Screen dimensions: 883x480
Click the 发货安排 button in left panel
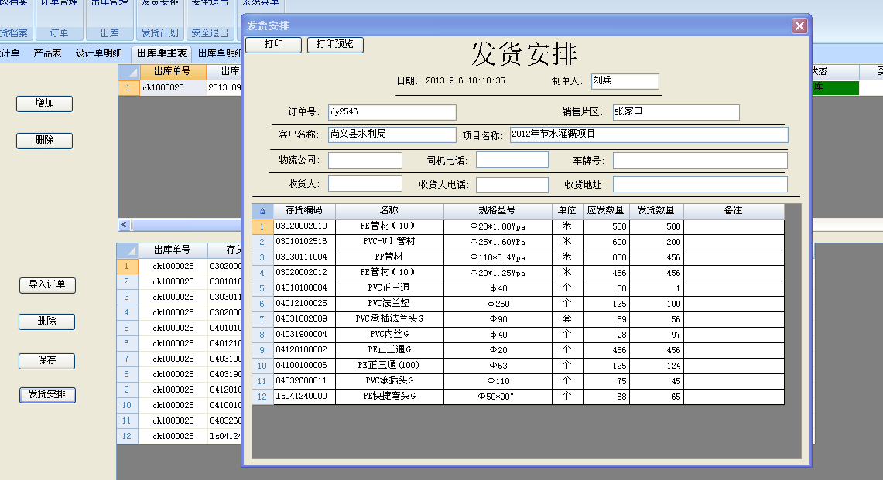[x=47, y=395]
